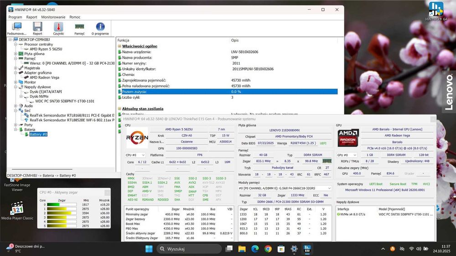Click the green RAM chip icon near Zegar
This screenshot has width=456, height=256.
pos(327,161)
